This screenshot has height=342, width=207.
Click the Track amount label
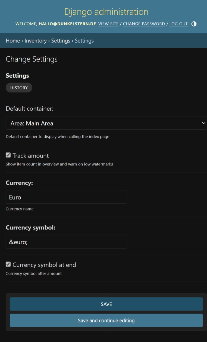(x=31, y=156)
